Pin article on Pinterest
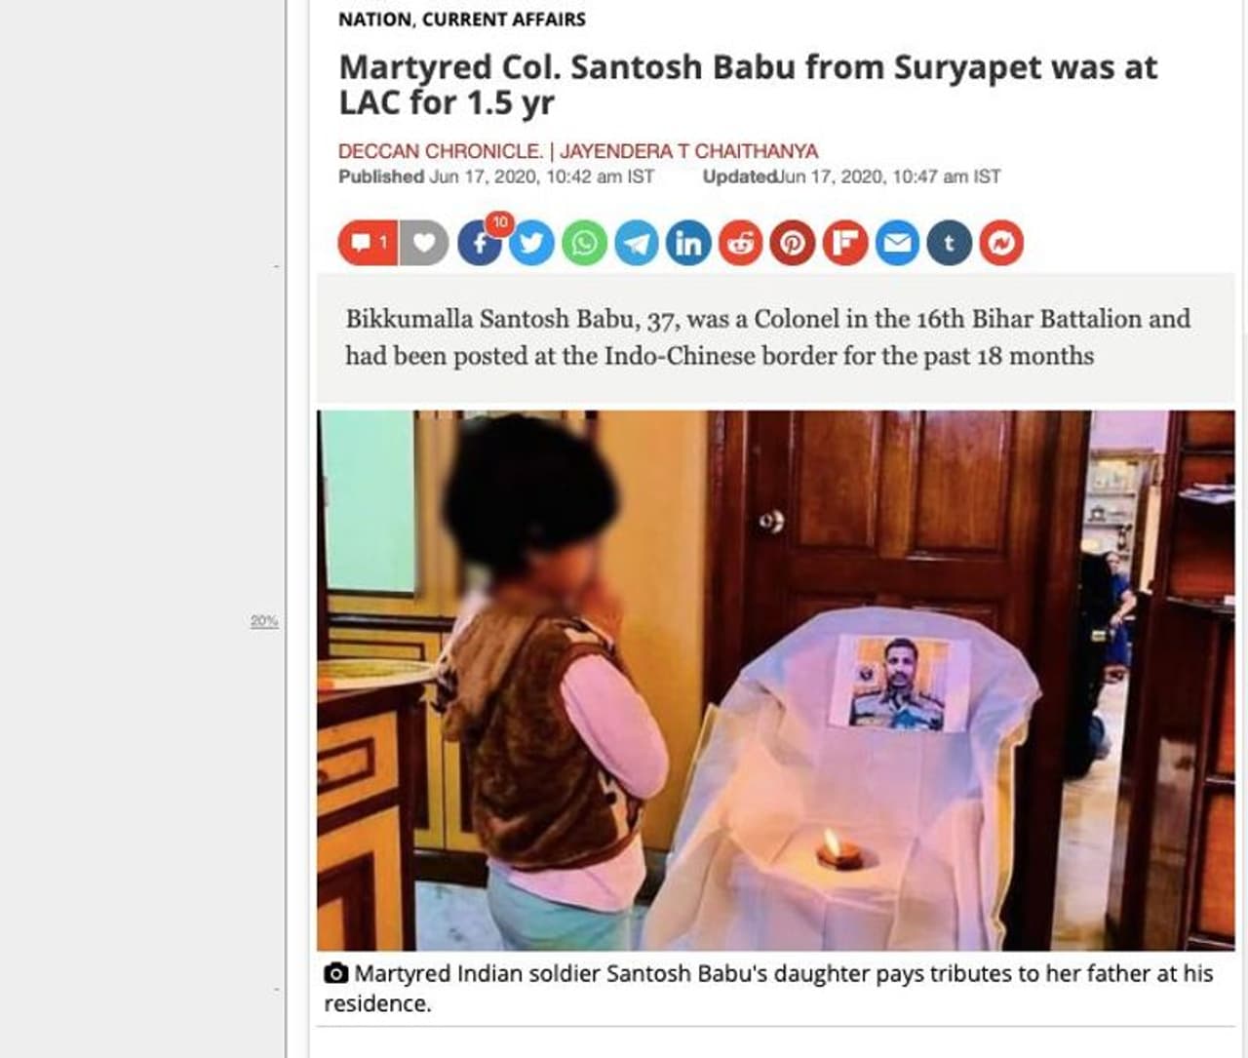The image size is (1248, 1058). (x=793, y=243)
